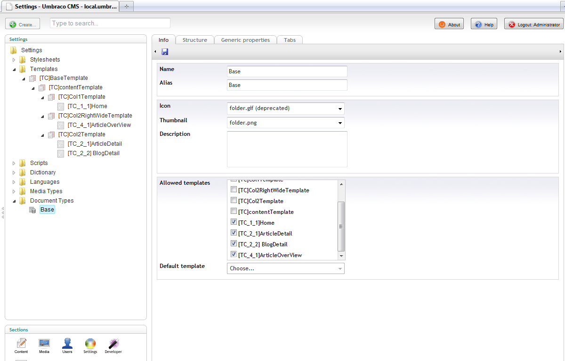Click the [TC_1_1]Home template icon
The width and height of the screenshot is (565, 361).
(61, 107)
